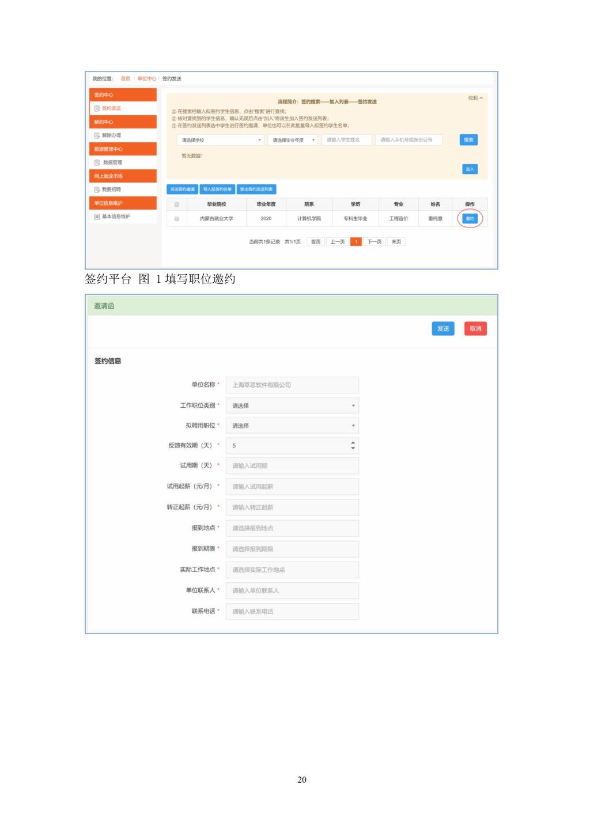Tick the select-all checkbox in table header
Screen dimensions: 590x834
(177, 204)
